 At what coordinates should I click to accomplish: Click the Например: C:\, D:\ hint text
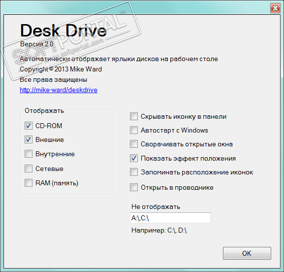[x=159, y=231]
